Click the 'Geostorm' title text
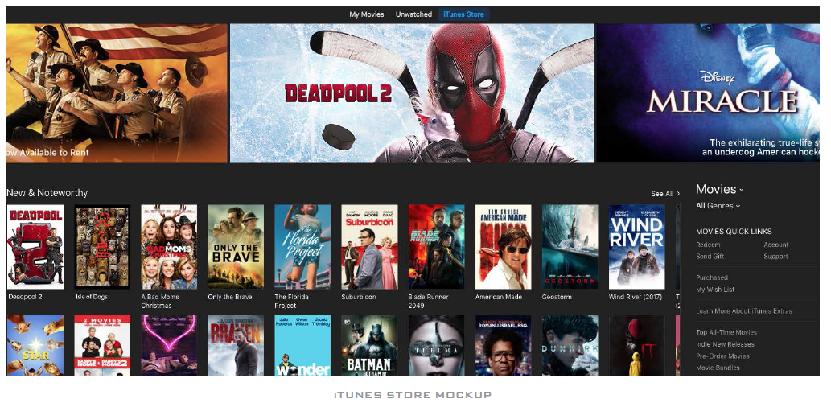The width and height of the screenshot is (831, 407). point(557,297)
